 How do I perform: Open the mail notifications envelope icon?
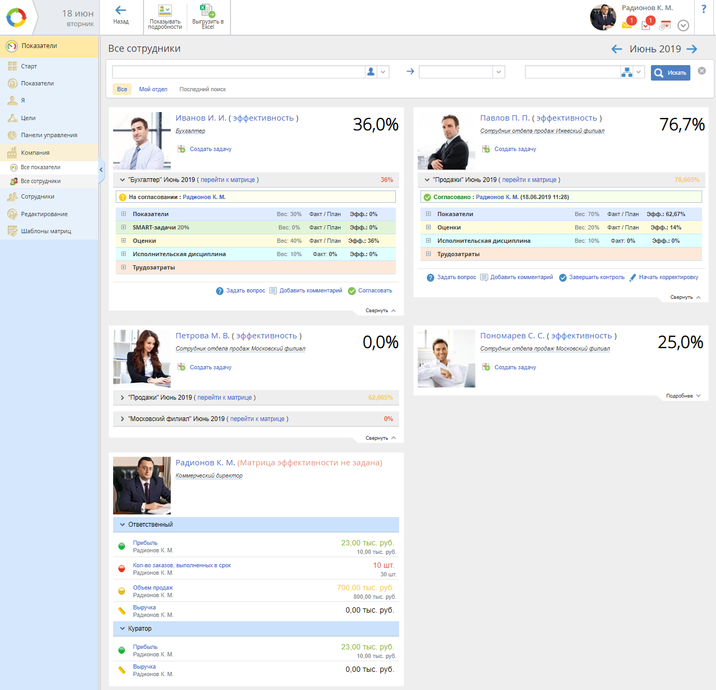click(627, 25)
